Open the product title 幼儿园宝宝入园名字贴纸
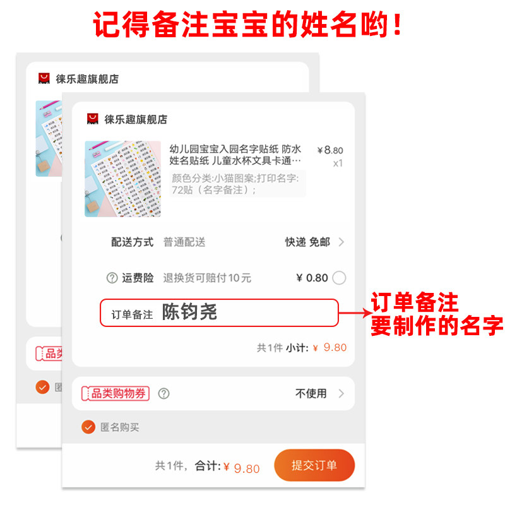This screenshot has height=505, width=505. (235, 155)
